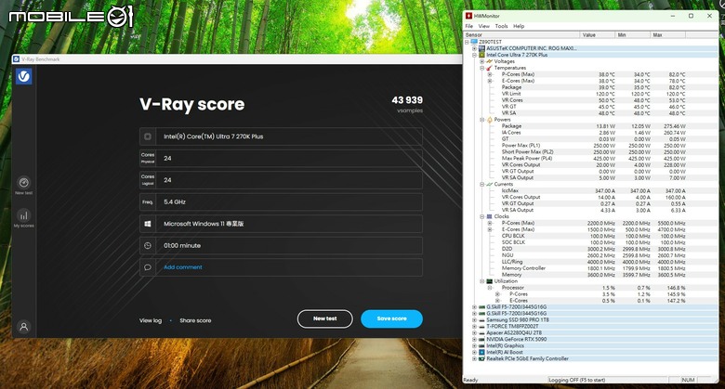Click the drive icon beside T-FORCE TM8FPZ002T
This screenshot has height=389, width=725.
click(481, 326)
